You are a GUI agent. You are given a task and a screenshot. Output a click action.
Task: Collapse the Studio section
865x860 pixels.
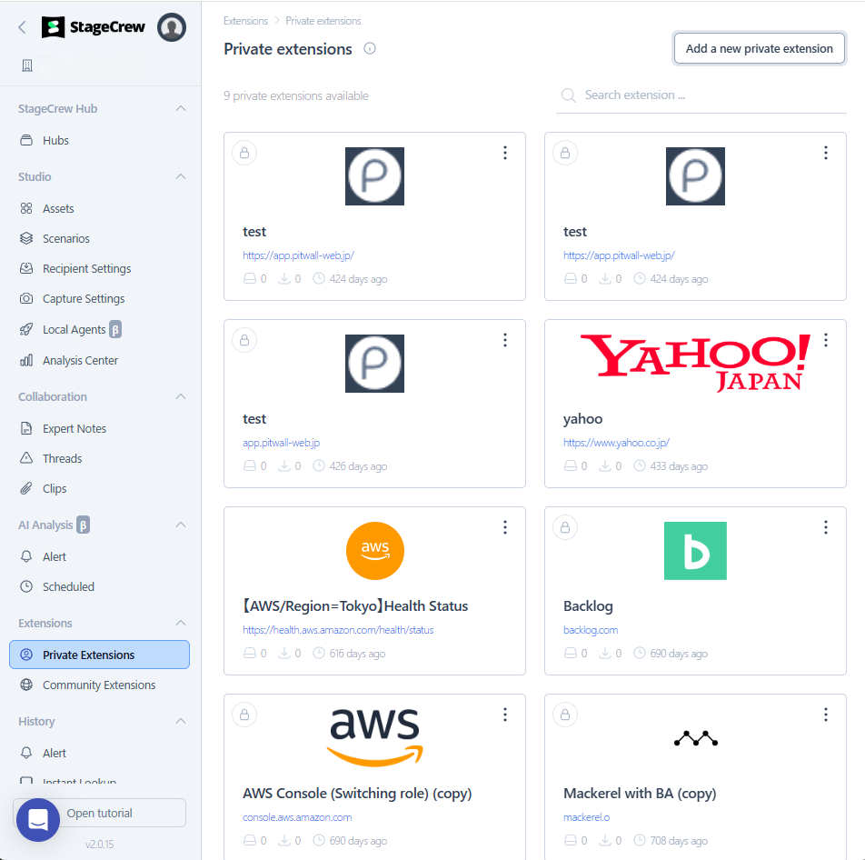[x=178, y=176]
